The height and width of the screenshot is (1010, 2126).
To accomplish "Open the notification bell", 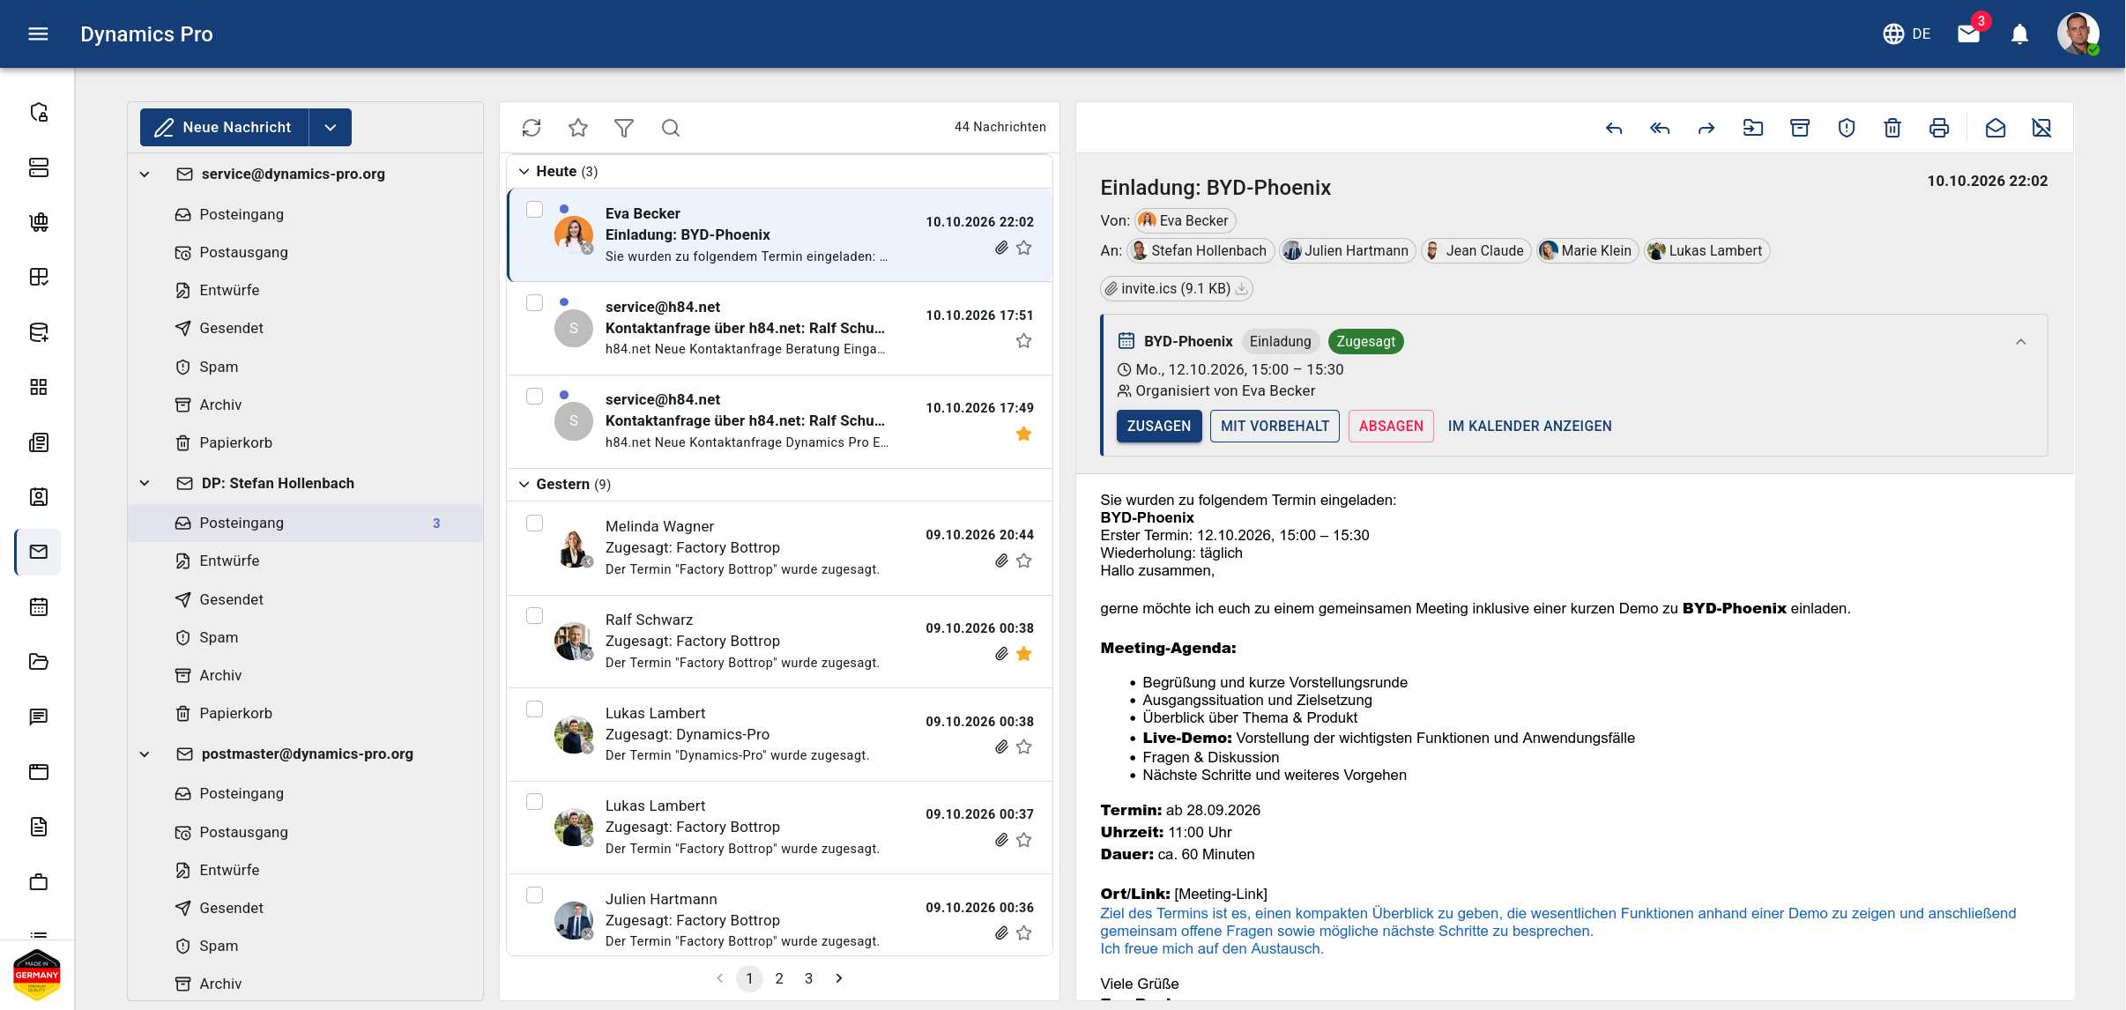I will pyautogui.click(x=2019, y=33).
